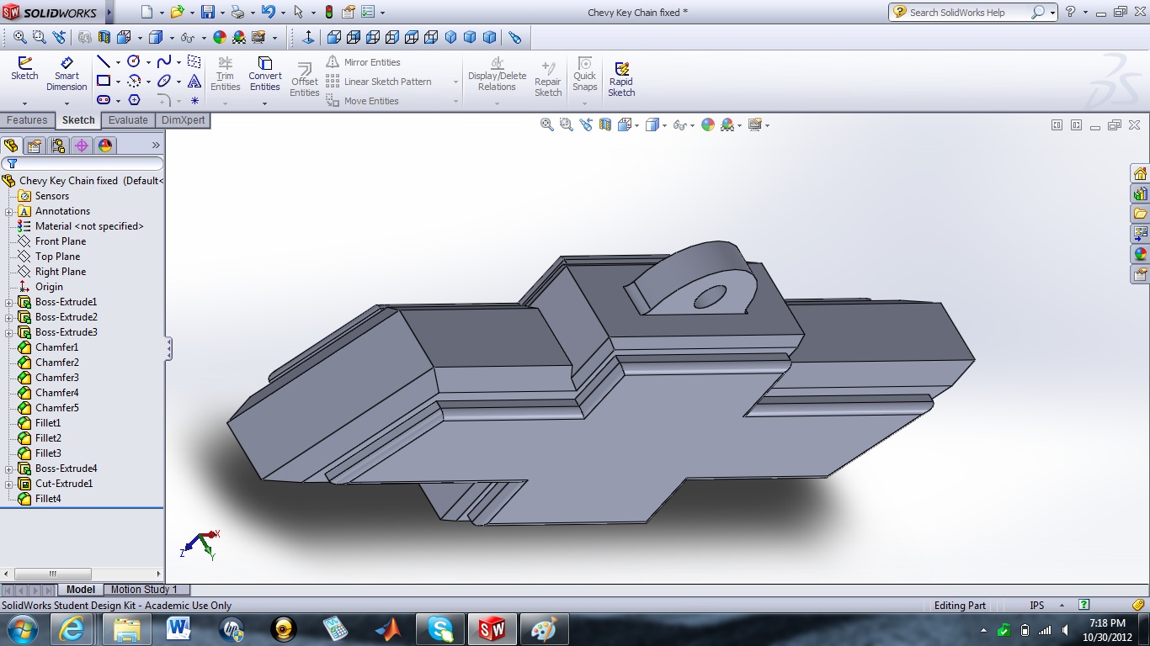Open the SolidWorks app from the taskbar

(x=492, y=627)
